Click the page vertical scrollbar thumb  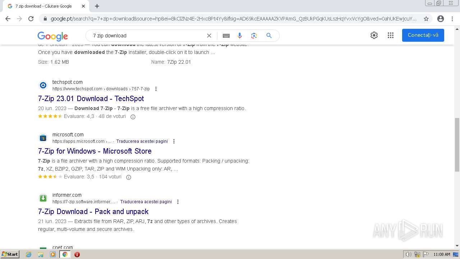(457, 145)
